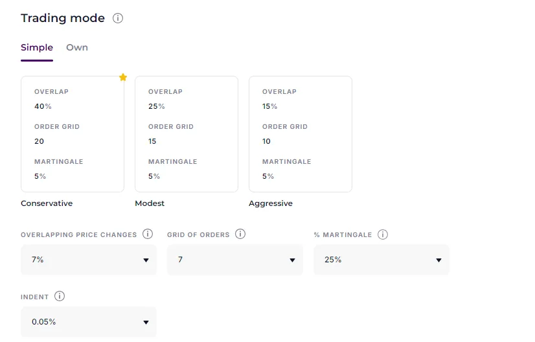Click the Aggressive label text

(271, 203)
